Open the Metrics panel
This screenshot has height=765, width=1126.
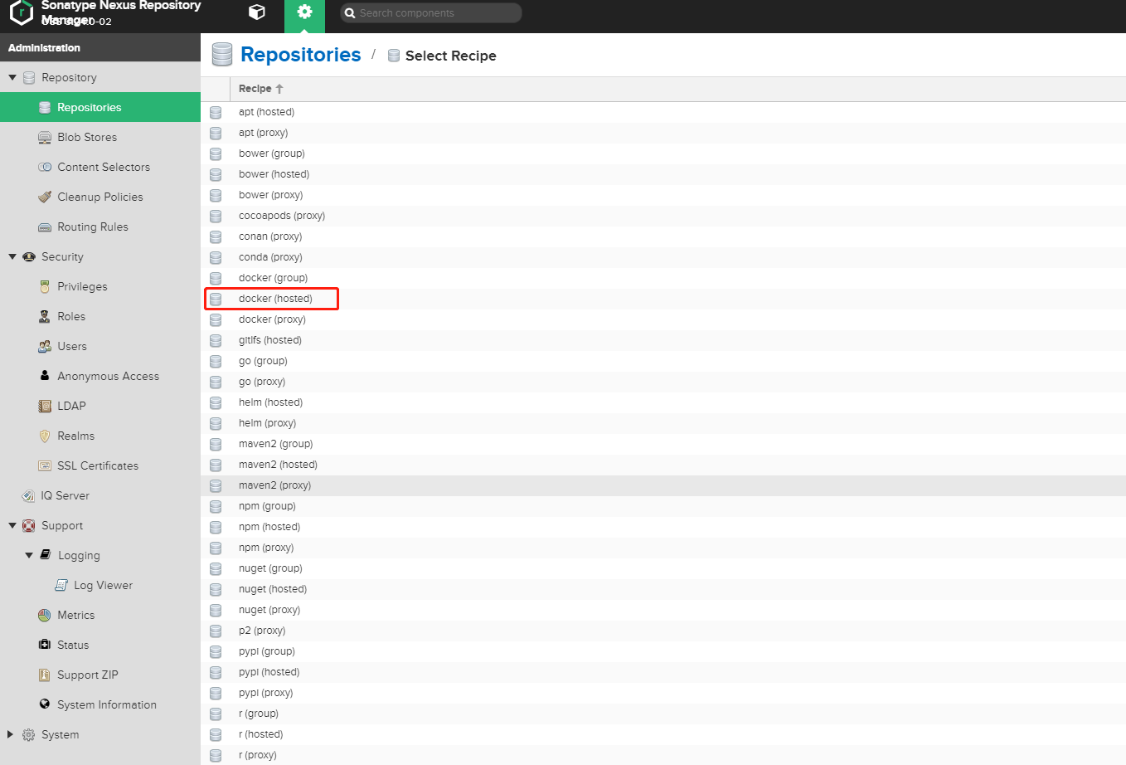pyautogui.click(x=75, y=615)
